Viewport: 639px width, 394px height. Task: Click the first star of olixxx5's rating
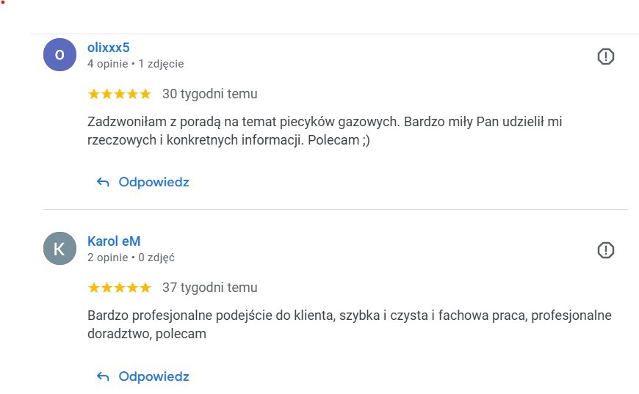[x=94, y=94]
